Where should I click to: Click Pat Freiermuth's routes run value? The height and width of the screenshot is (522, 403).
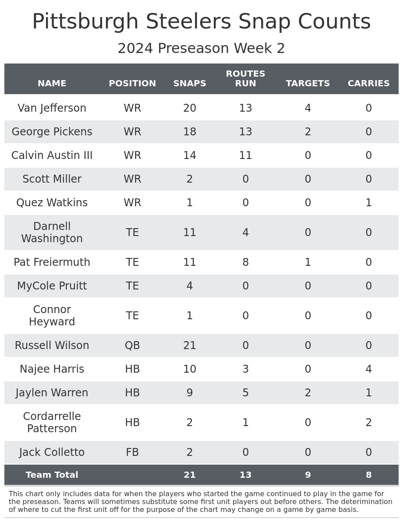pos(245,263)
